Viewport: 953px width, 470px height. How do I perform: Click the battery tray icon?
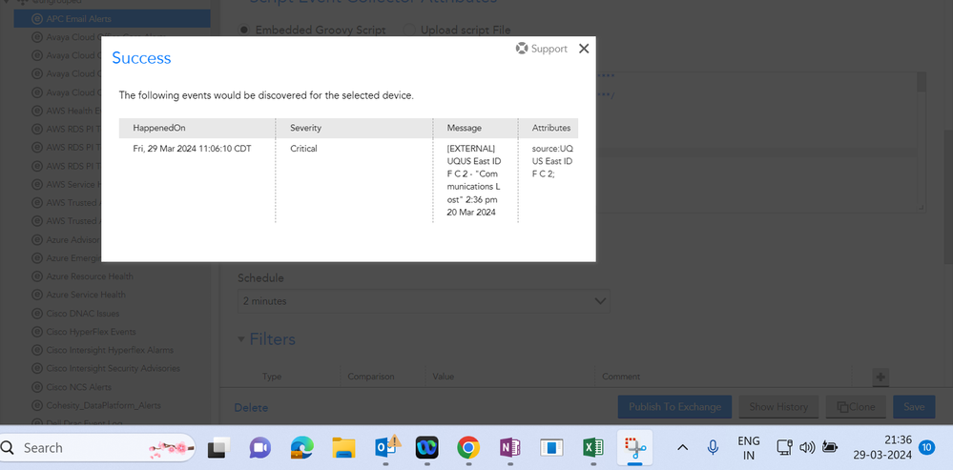(x=829, y=447)
